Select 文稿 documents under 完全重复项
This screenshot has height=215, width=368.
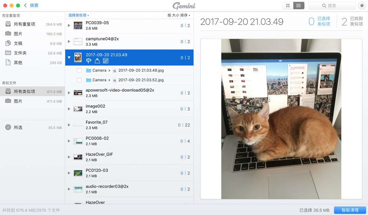[18, 43]
